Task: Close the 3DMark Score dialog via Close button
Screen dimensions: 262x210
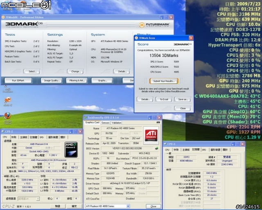Action: coord(183,108)
